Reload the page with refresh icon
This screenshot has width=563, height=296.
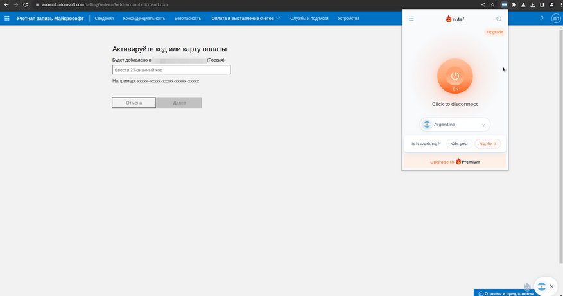26,4
